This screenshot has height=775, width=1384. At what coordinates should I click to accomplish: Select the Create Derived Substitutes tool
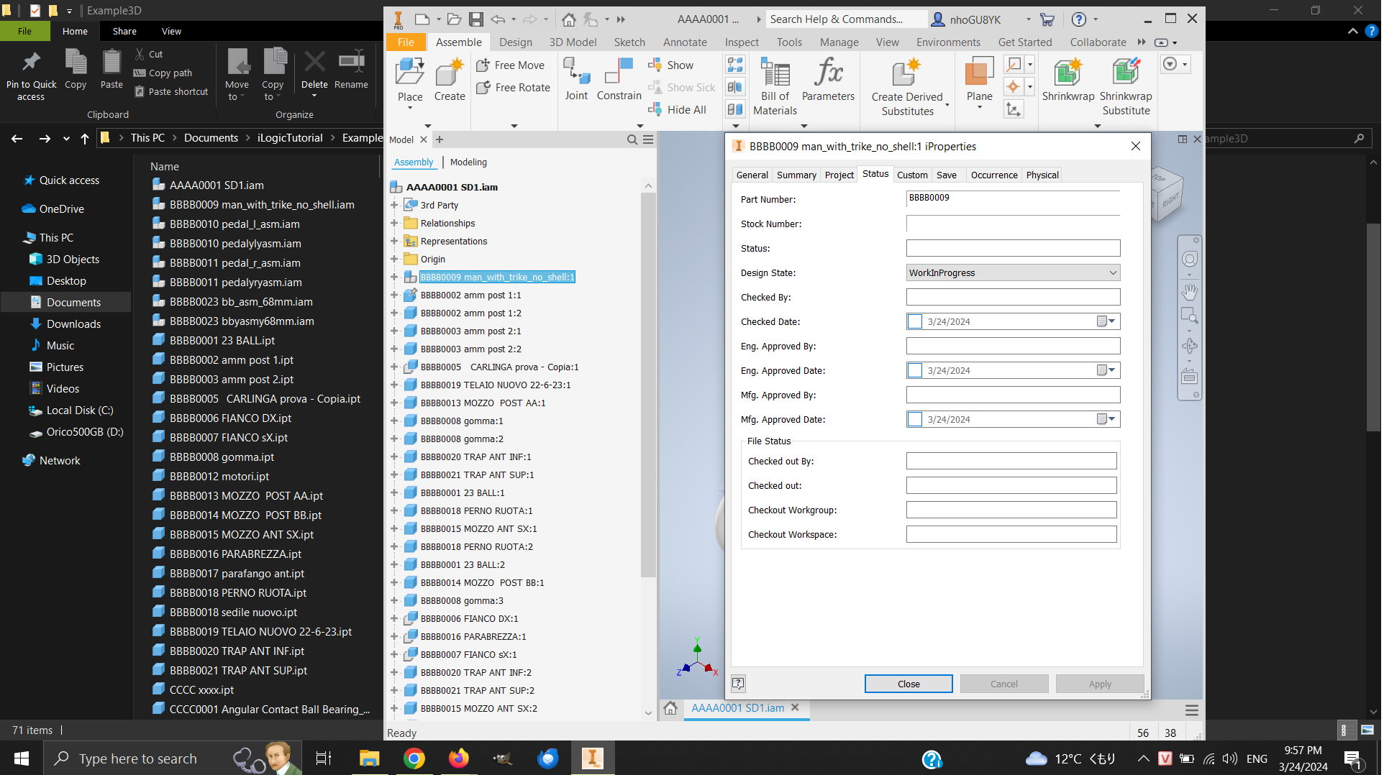(x=906, y=83)
